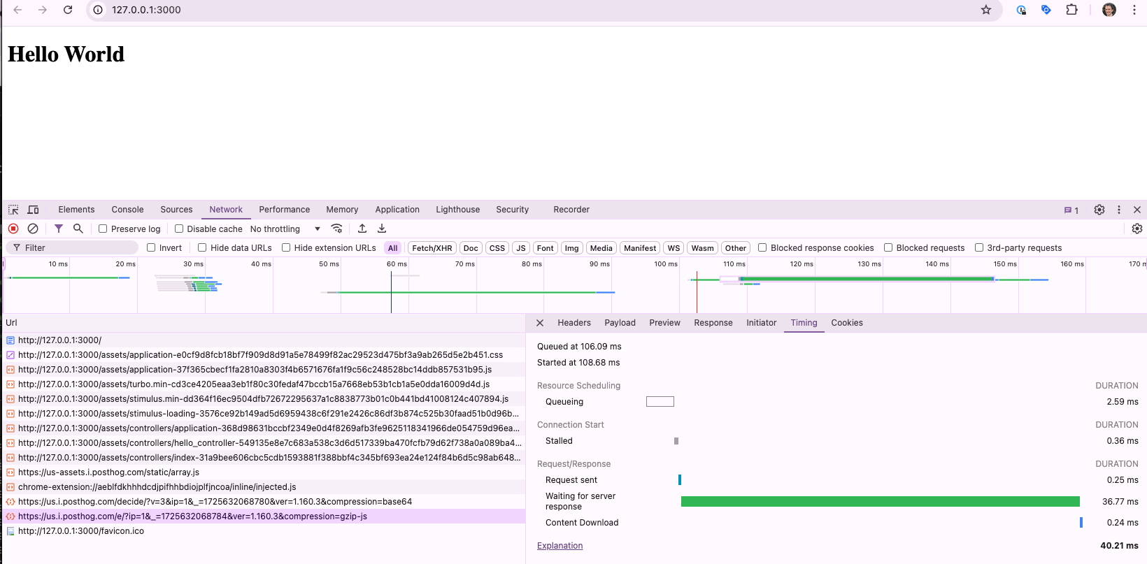Enable the Disable cache checkbox
Screen dimensions: 1147x564
point(179,229)
